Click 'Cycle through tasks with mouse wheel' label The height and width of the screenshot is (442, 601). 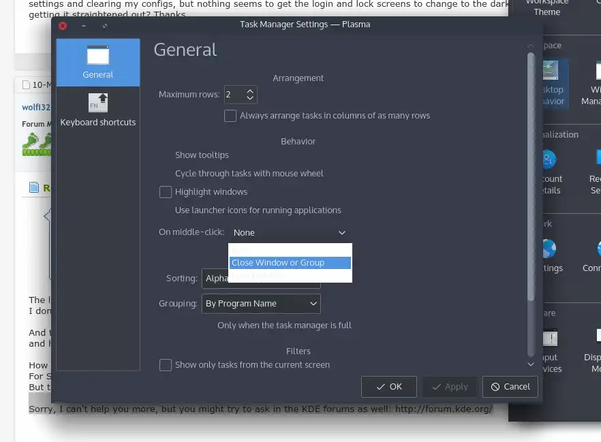[x=249, y=174]
